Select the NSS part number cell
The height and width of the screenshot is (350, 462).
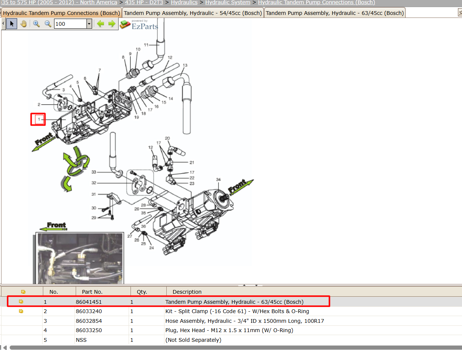(x=81, y=340)
